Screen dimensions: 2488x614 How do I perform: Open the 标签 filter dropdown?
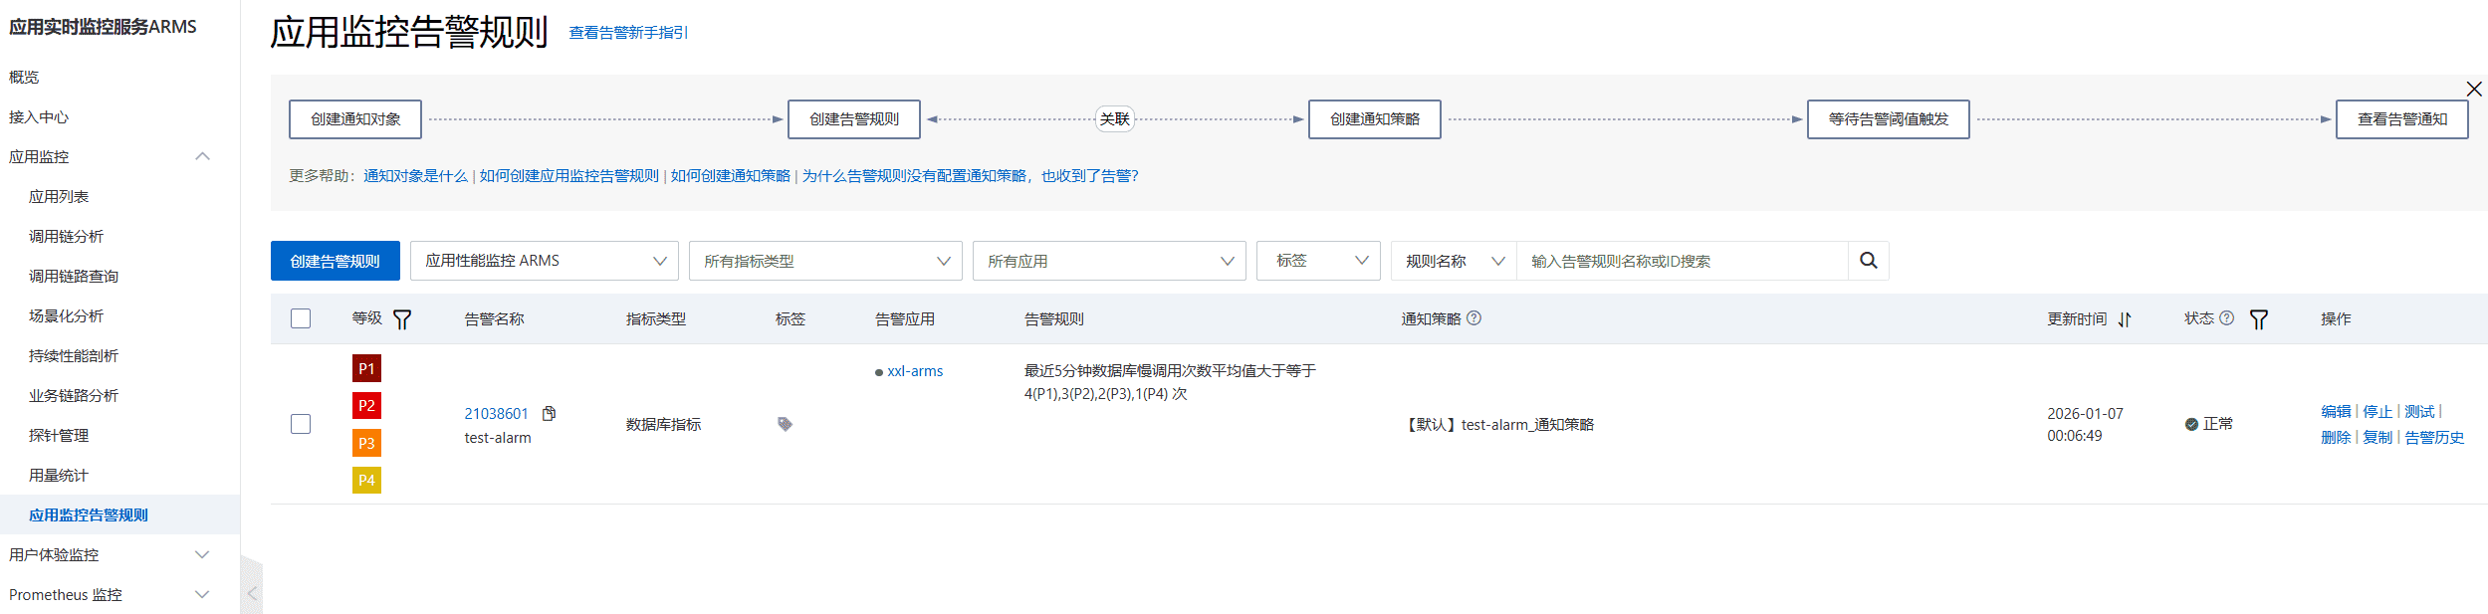(x=1318, y=261)
